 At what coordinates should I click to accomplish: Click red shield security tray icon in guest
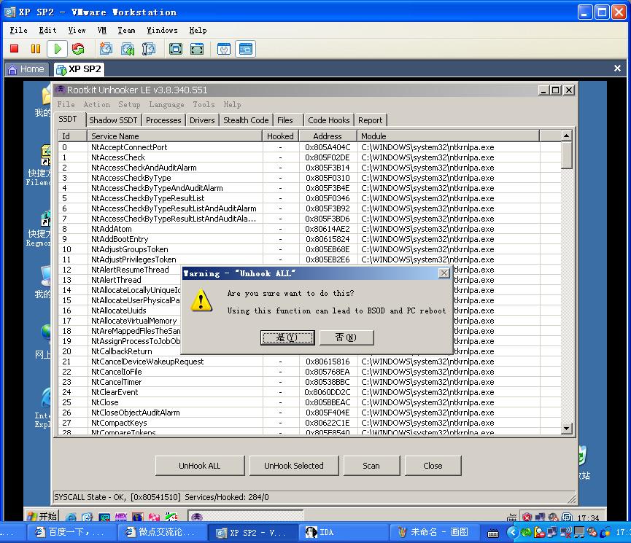[527, 517]
